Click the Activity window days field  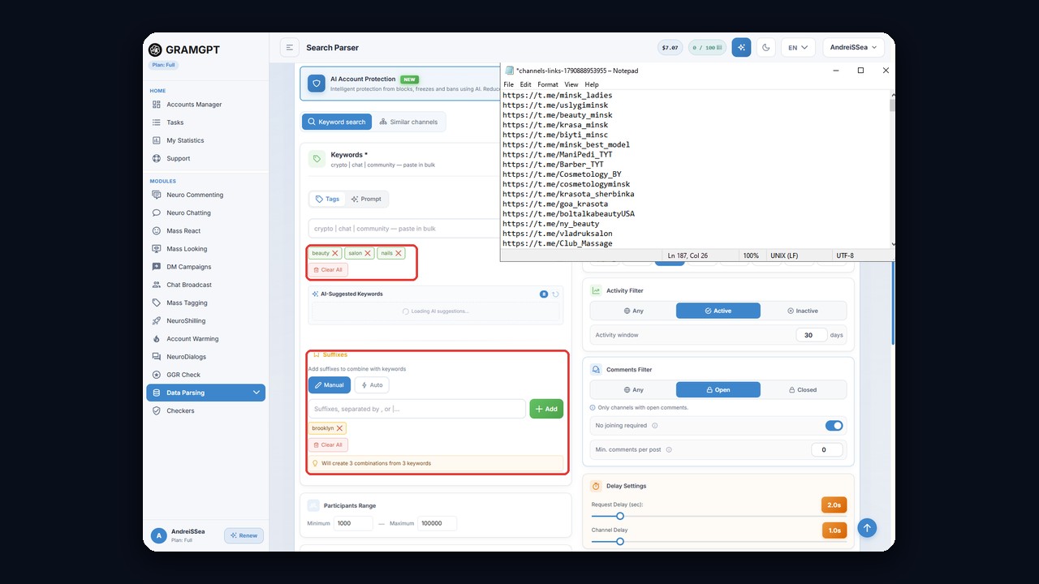pyautogui.click(x=811, y=335)
